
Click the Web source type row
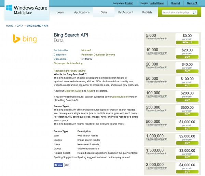[76, 136]
